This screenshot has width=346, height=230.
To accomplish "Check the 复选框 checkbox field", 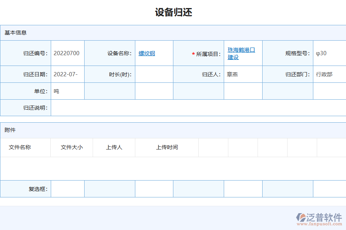I will [x=68, y=189].
